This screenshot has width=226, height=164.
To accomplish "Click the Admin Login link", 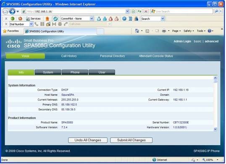I will (x=182, y=41).
